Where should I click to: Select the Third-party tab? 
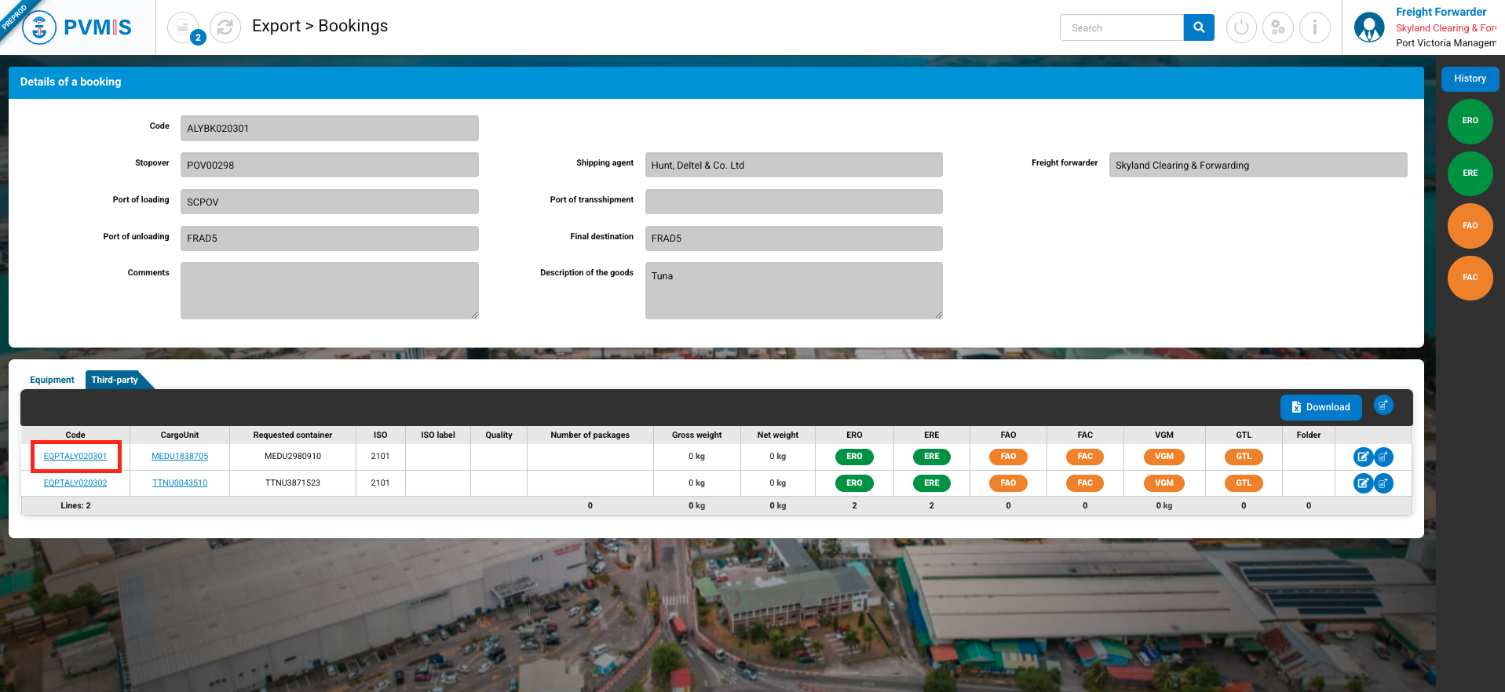point(115,380)
